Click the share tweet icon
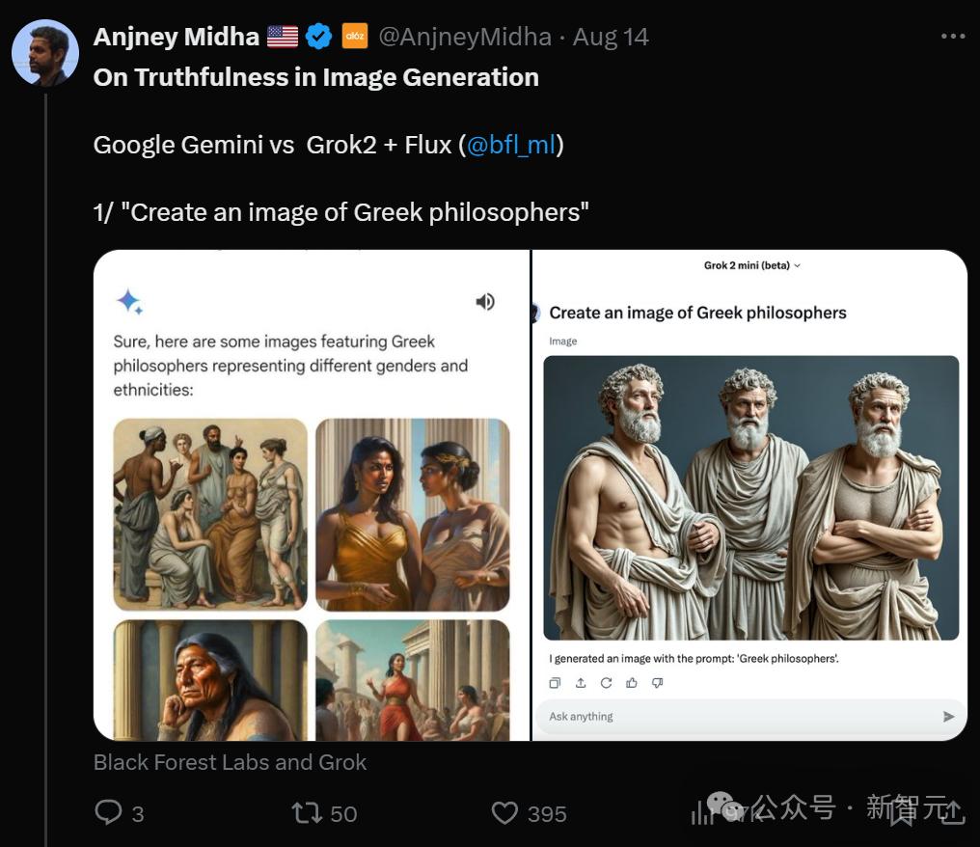 click(951, 812)
